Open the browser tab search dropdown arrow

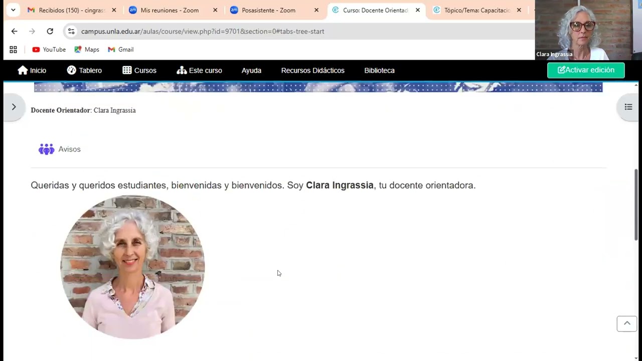point(13,10)
